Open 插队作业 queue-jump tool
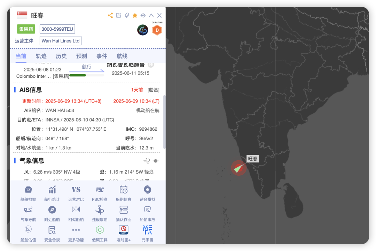 point(124,214)
